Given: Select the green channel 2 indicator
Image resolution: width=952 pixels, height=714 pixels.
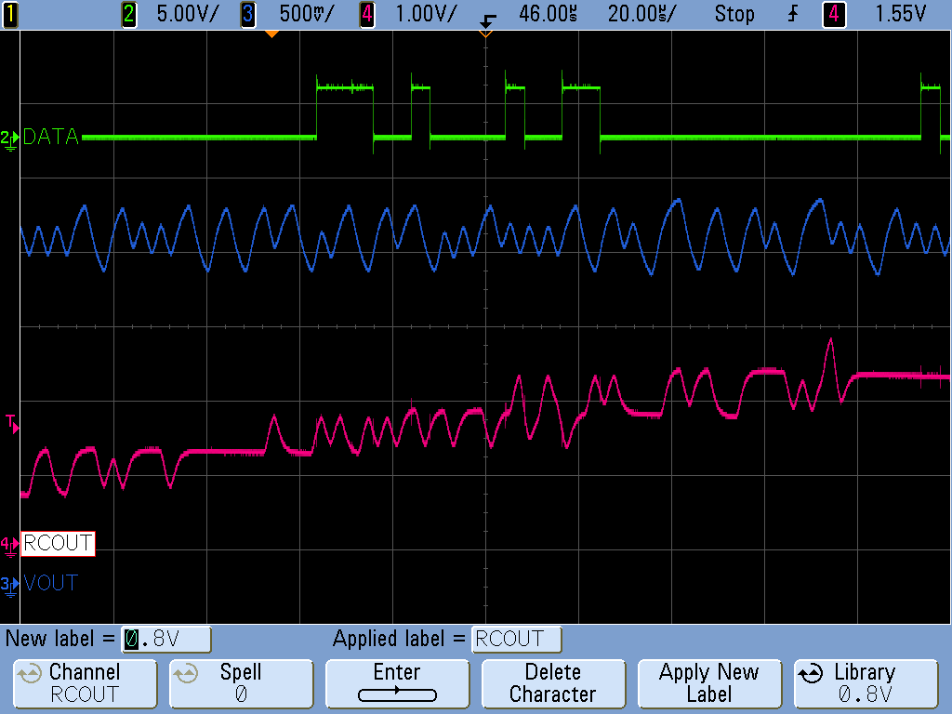Looking at the screenshot, I should [x=128, y=14].
